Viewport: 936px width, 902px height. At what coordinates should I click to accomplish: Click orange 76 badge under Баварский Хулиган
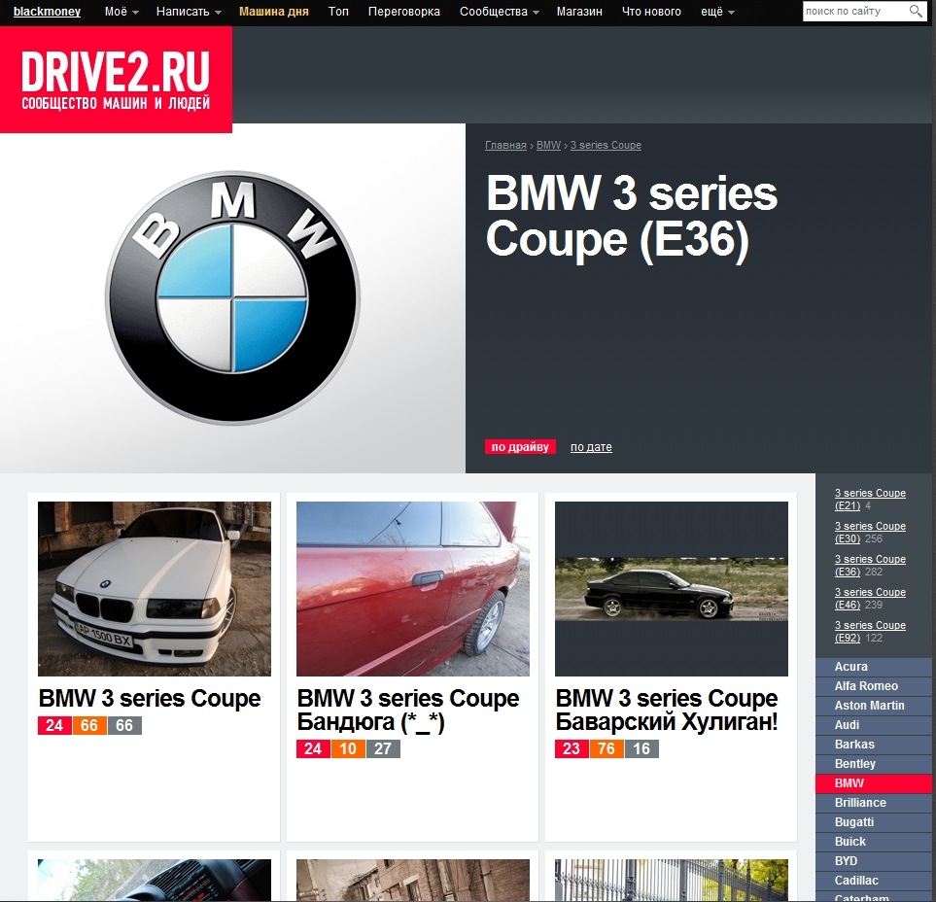607,748
